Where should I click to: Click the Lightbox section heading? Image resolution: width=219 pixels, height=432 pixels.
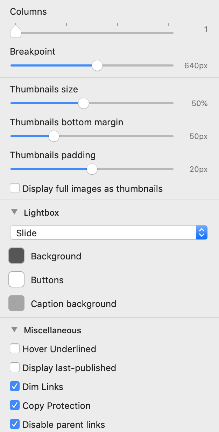click(x=41, y=212)
